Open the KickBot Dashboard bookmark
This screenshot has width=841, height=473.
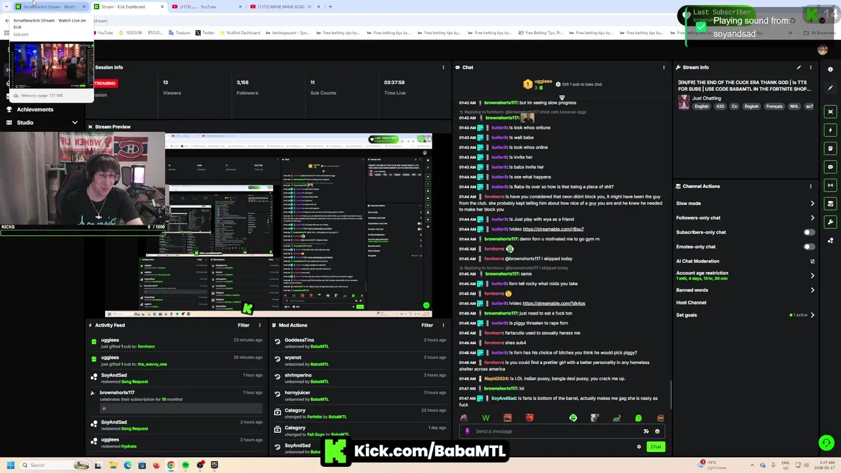coord(240,33)
